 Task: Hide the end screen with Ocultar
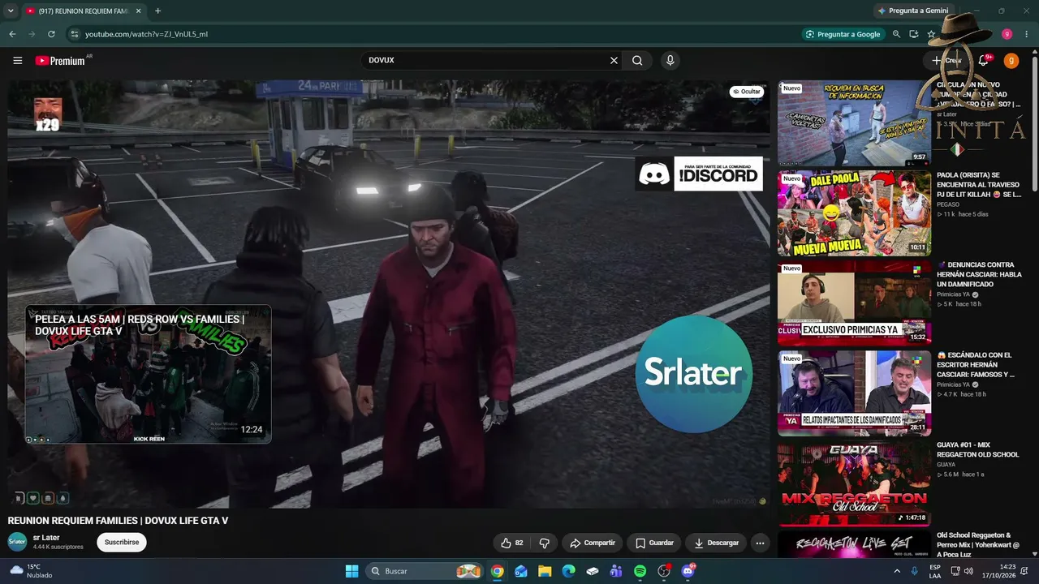[746, 92]
